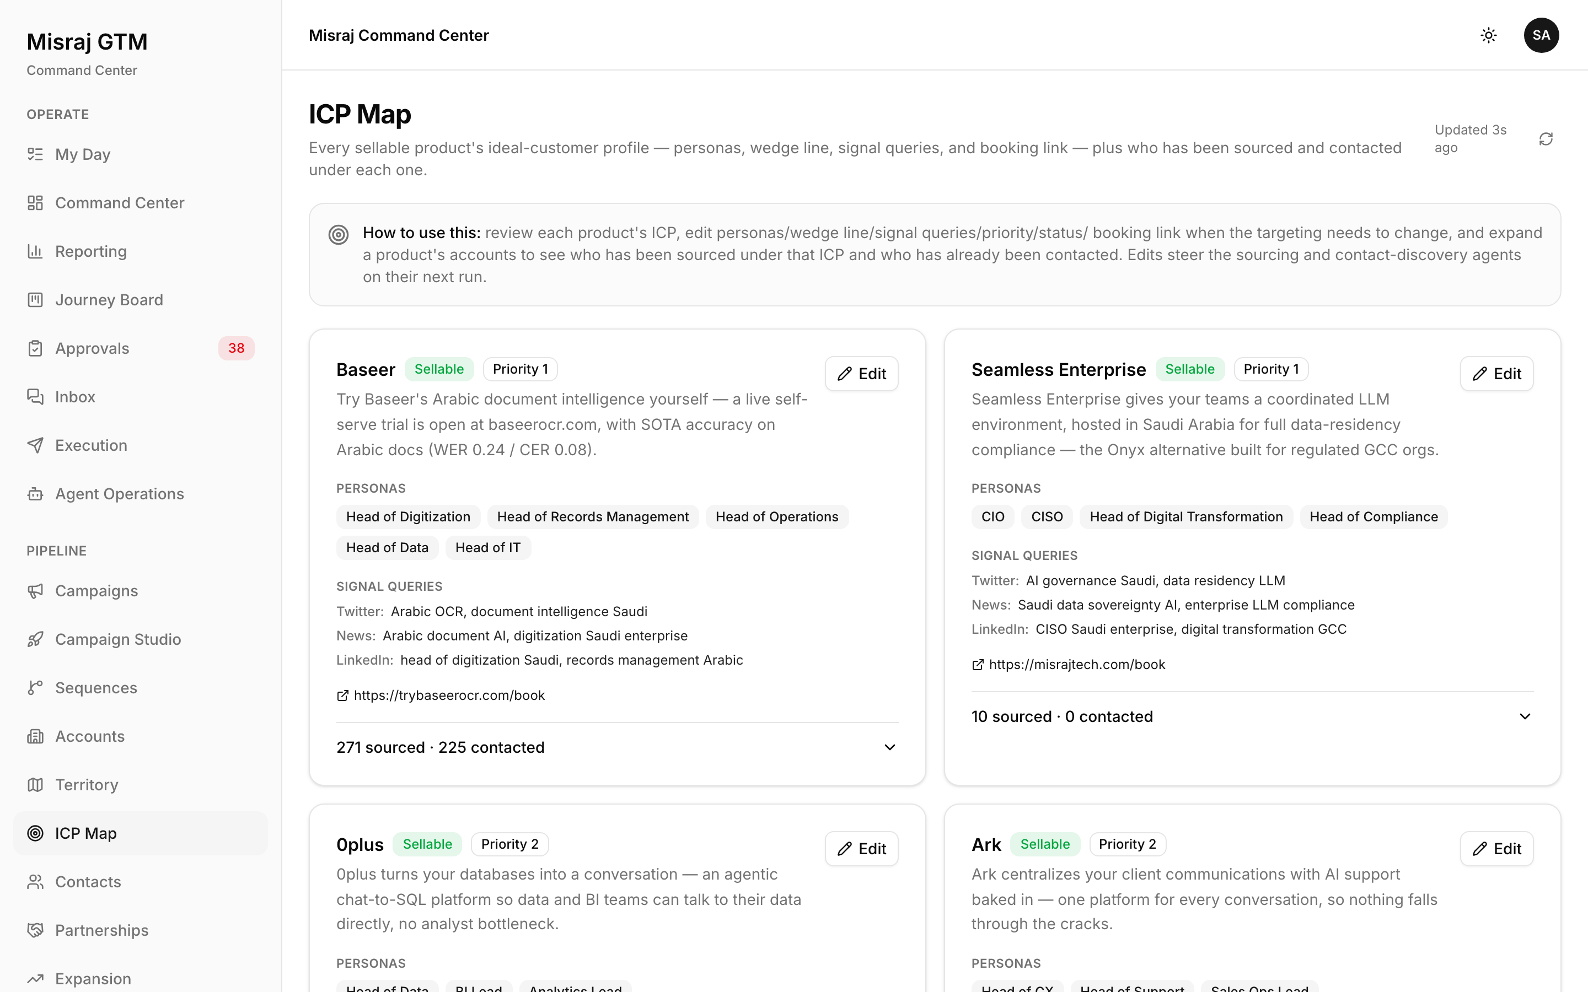The image size is (1588, 992).
Task: Click the Misraj GTM logo title
Action: [x=87, y=42]
